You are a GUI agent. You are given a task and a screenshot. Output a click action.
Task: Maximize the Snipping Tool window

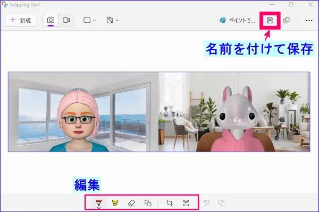(291, 4)
